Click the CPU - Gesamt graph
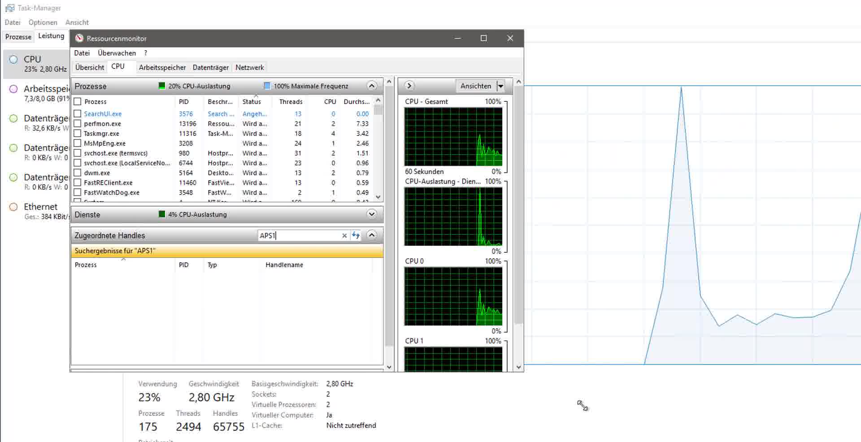 [453, 137]
